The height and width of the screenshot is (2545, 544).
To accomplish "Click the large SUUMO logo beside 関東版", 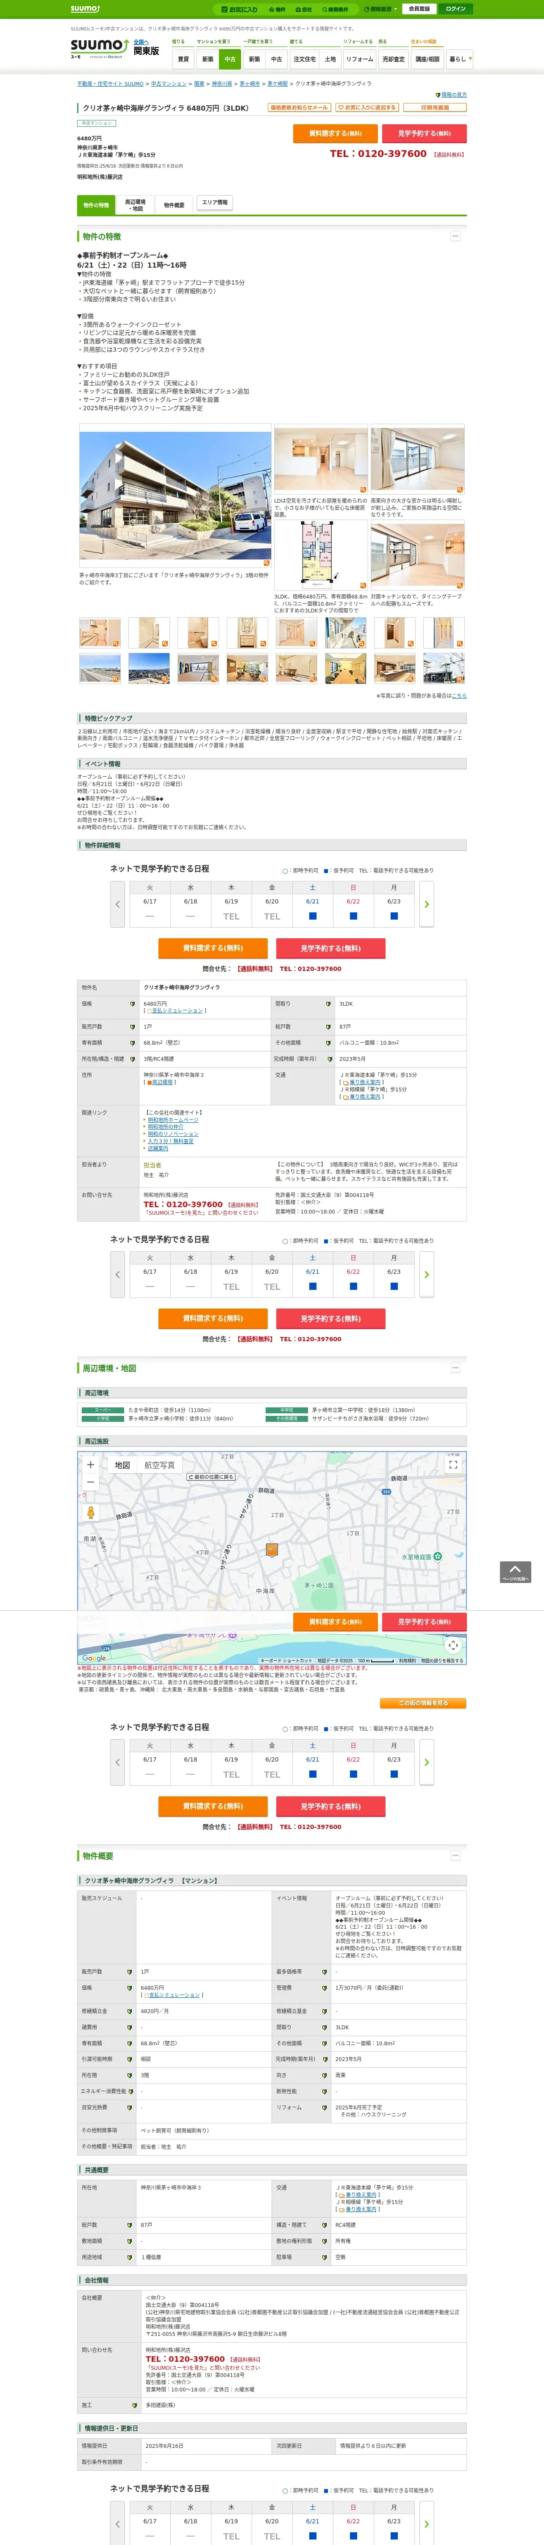I will [100, 48].
